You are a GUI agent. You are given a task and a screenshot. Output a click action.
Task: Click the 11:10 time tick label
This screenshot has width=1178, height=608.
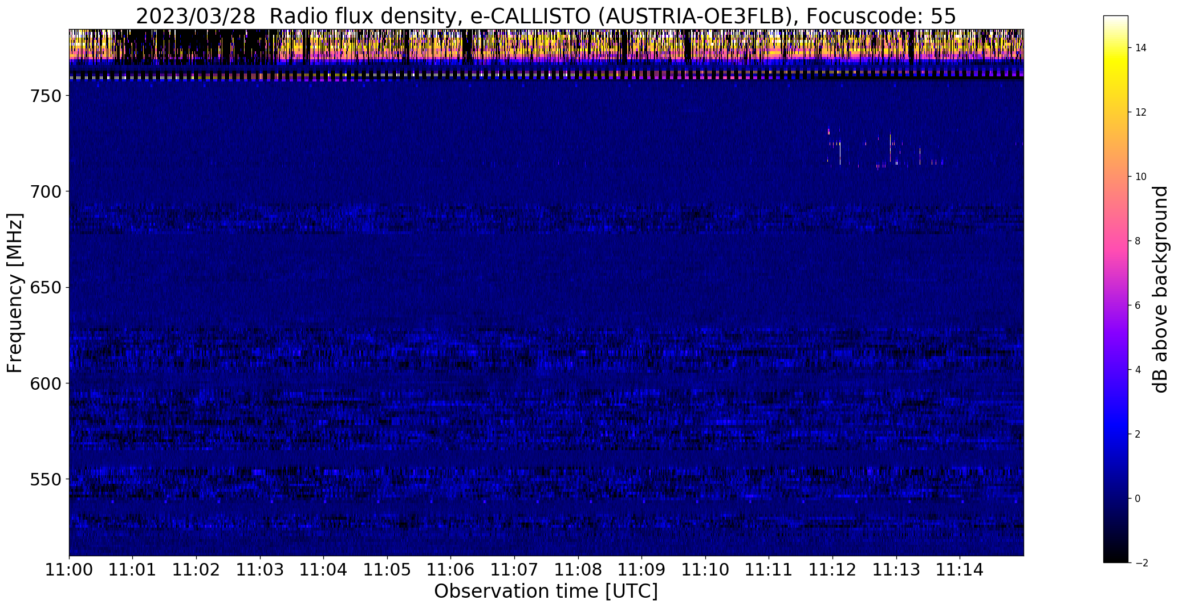click(705, 570)
